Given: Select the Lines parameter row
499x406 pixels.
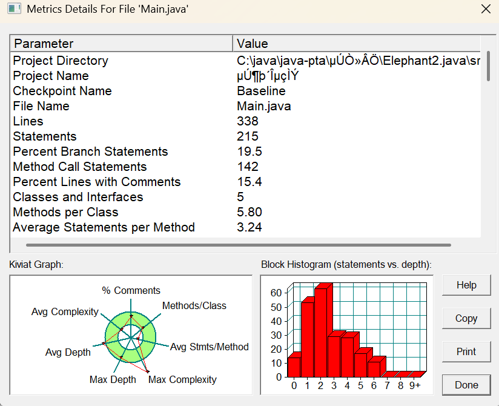Looking at the screenshot, I should point(28,121).
